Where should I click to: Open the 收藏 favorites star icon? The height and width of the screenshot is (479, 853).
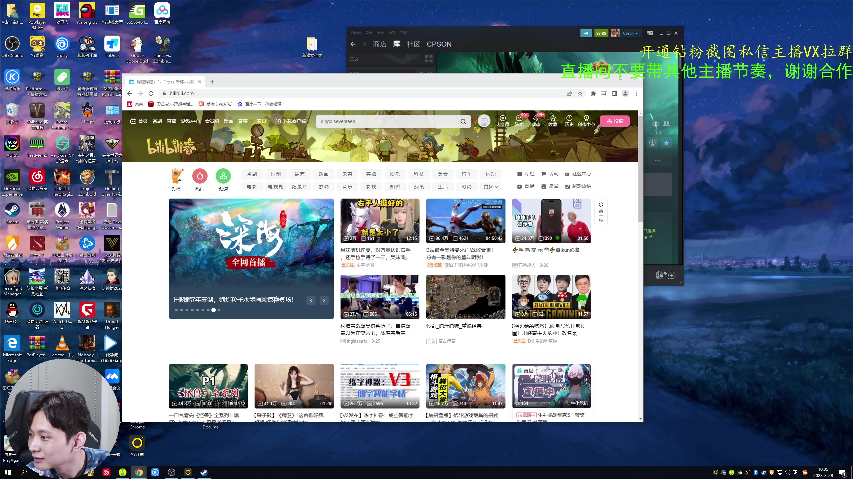(553, 121)
